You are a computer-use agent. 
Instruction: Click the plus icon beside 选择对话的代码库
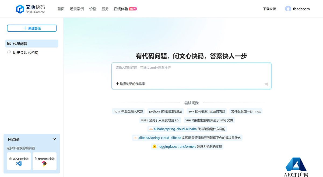pyautogui.click(x=117, y=84)
